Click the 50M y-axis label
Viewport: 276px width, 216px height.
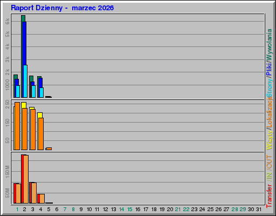[8, 193]
